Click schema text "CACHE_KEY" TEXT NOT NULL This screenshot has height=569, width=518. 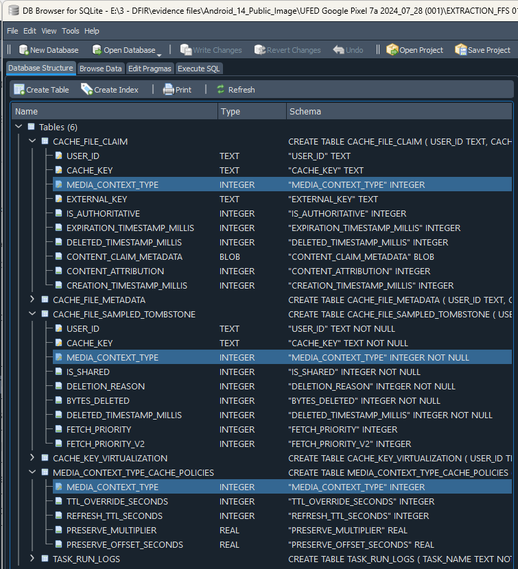pyautogui.click(x=348, y=343)
